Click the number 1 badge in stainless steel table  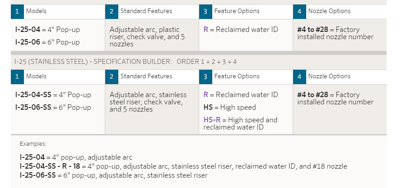pyautogui.click(x=18, y=77)
